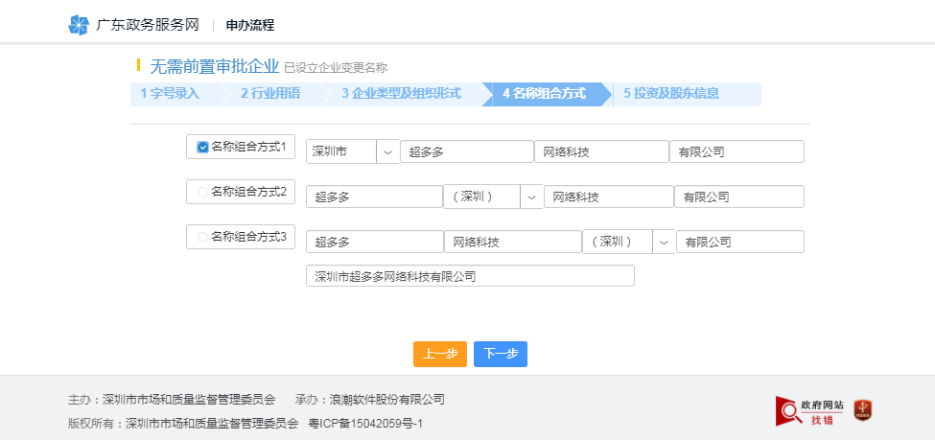Viewport: 935px width, 440px height.
Task: Expand the 深圳市 dropdown in row one
Action: click(x=387, y=151)
